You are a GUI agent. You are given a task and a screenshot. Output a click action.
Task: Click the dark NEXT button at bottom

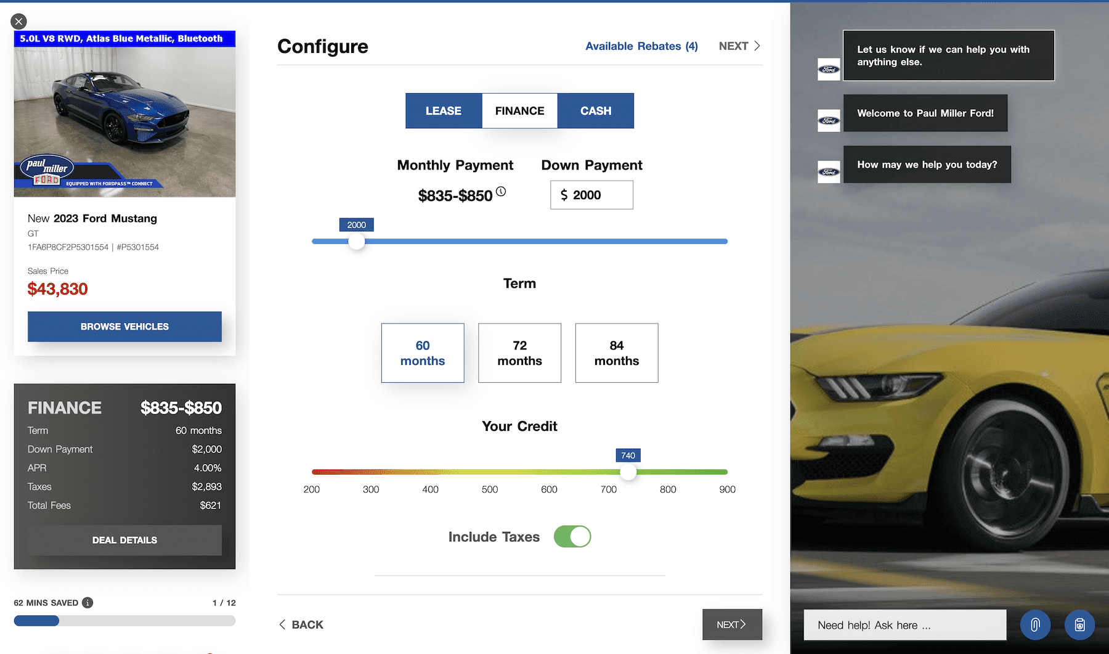[732, 624]
